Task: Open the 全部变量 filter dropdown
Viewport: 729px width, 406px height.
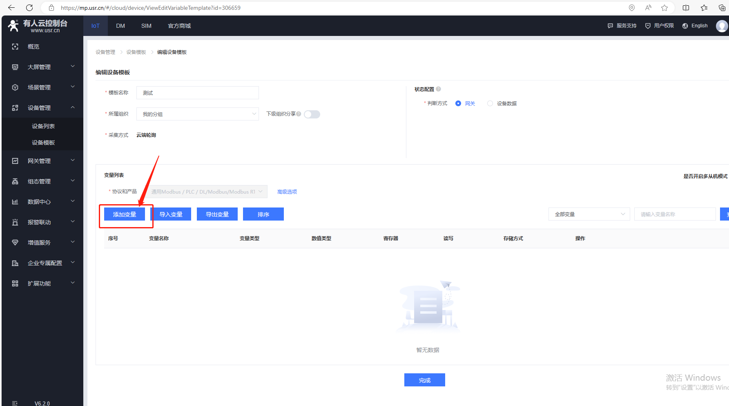Action: tap(589, 214)
